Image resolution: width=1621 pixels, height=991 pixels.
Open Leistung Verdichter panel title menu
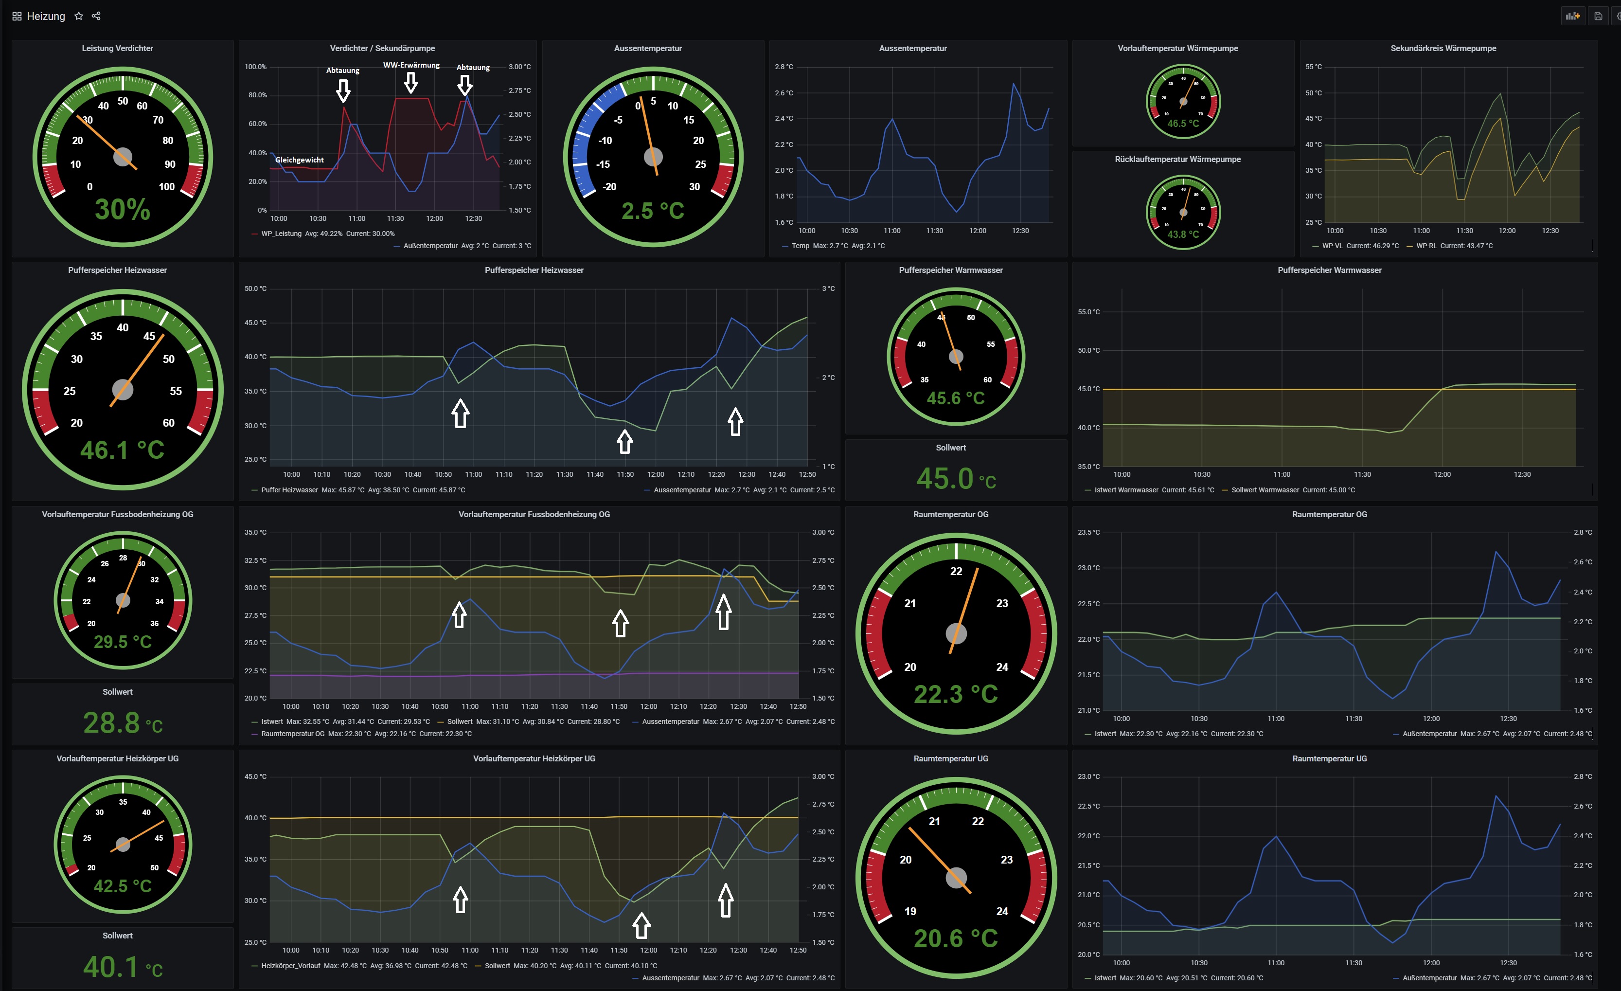point(117,48)
